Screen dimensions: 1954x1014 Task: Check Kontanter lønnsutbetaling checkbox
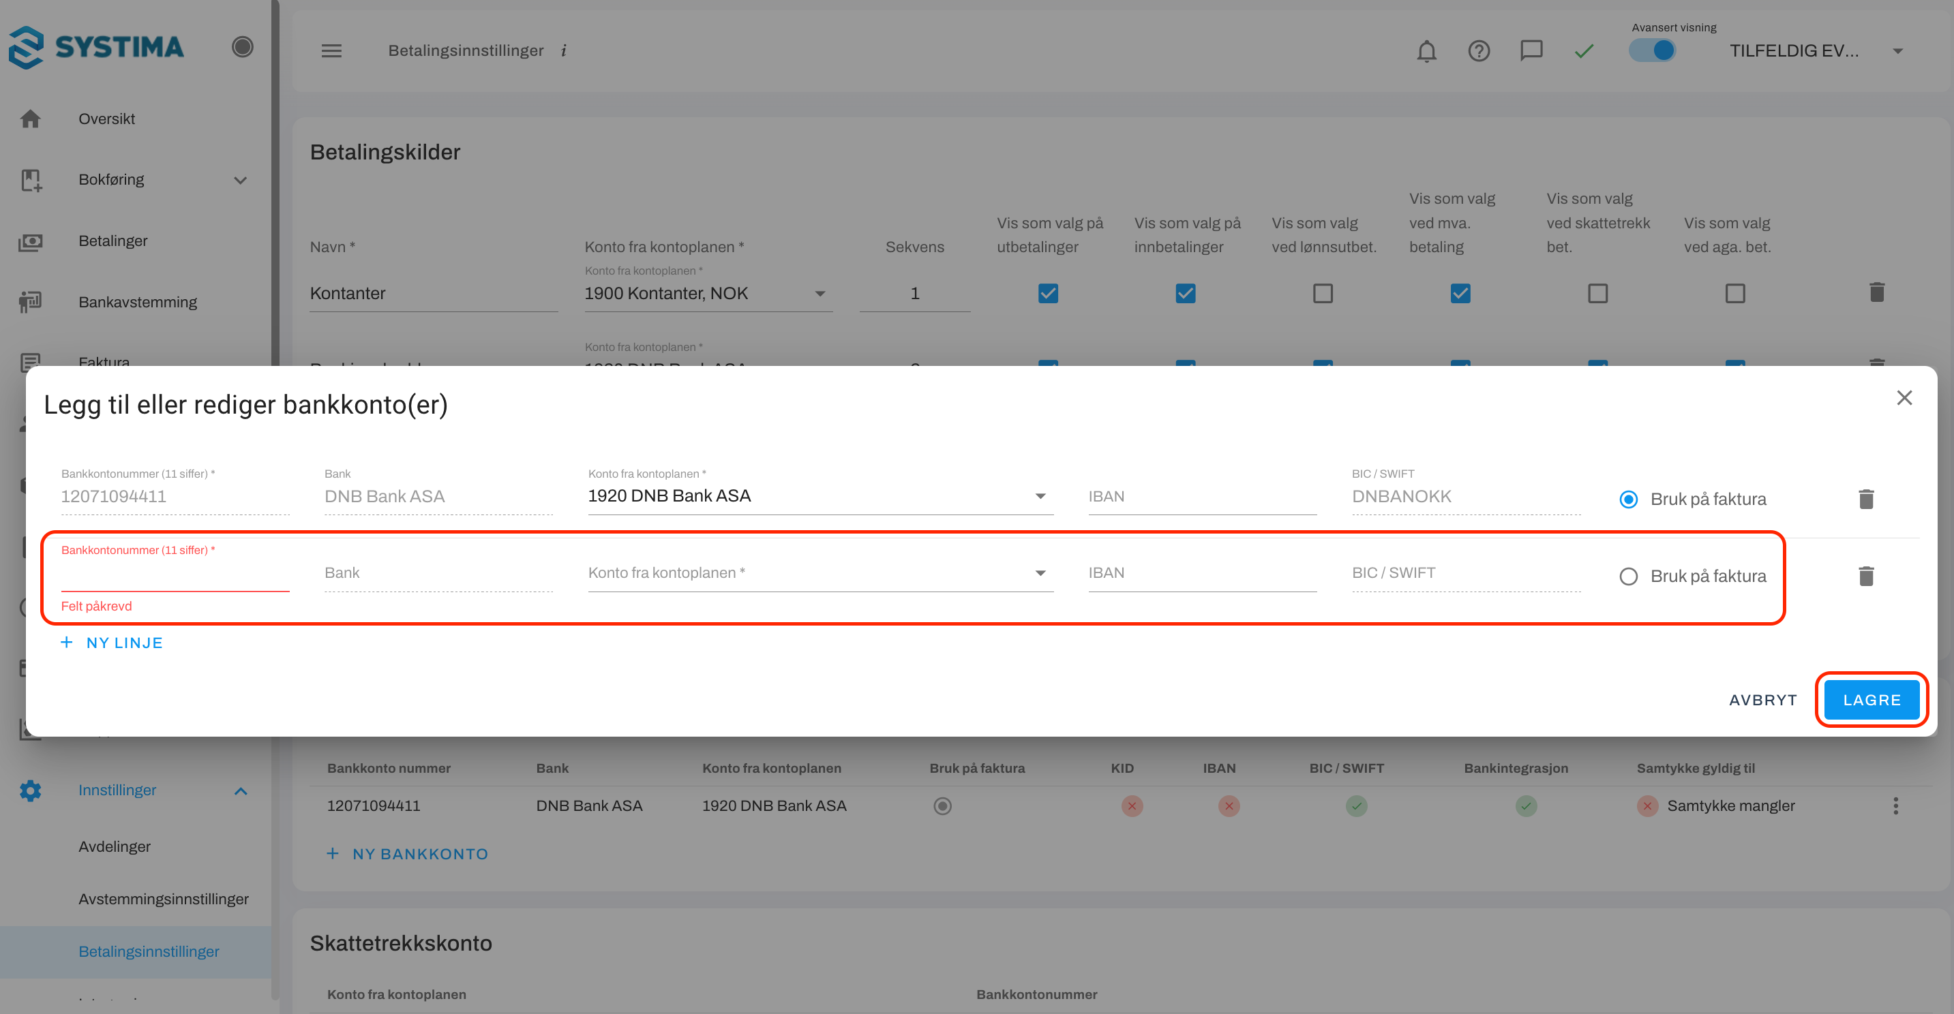1322,294
